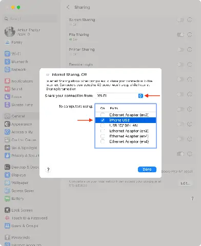This screenshot has height=246, width=201.
Task: Go back using the Sharing back chevron
Action: [x=68, y=7]
